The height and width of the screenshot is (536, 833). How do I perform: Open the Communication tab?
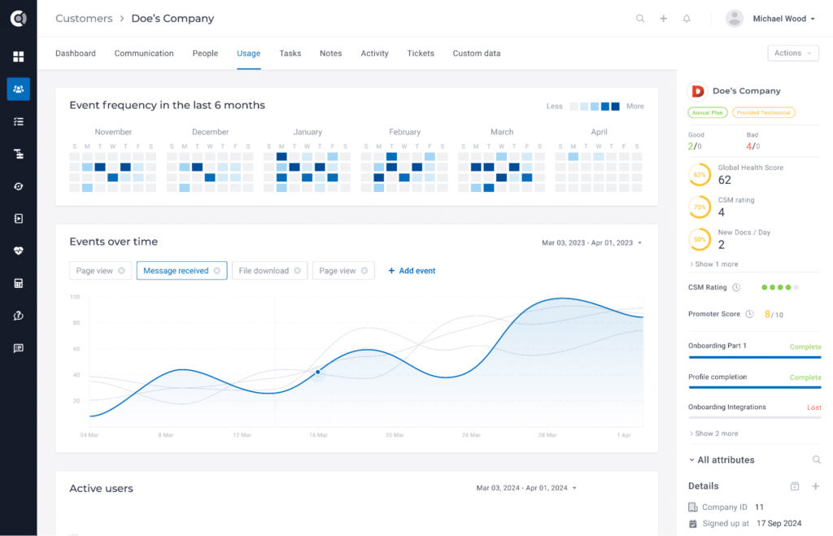144,53
